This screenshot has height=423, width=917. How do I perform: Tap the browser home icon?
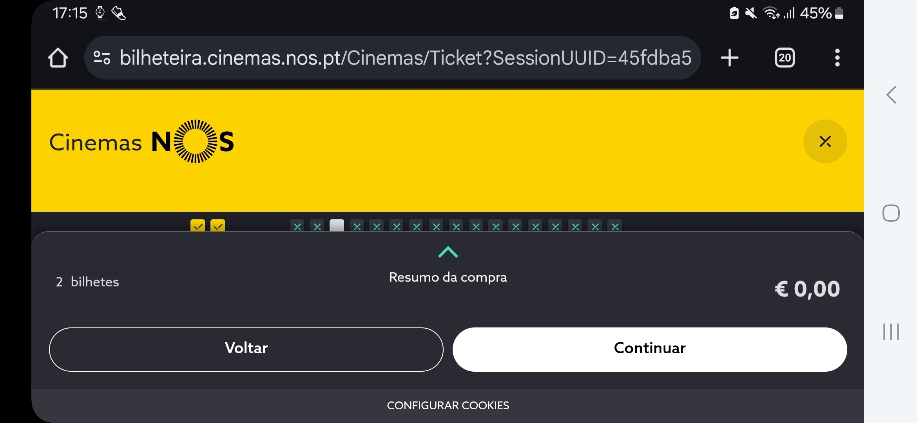[58, 58]
